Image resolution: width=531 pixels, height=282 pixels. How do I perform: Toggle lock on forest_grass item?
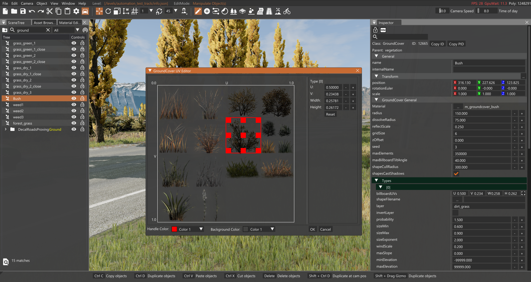pyautogui.click(x=82, y=123)
